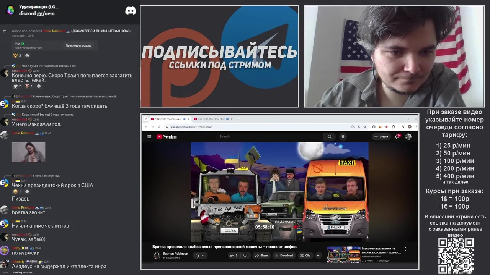Open new browser tab with plus
Screen dimensions: 490x275
[x=238, y=119]
